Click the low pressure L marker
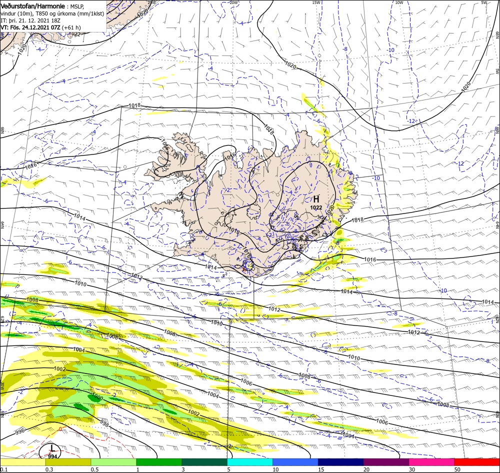The image size is (500, 473). click(x=52, y=448)
